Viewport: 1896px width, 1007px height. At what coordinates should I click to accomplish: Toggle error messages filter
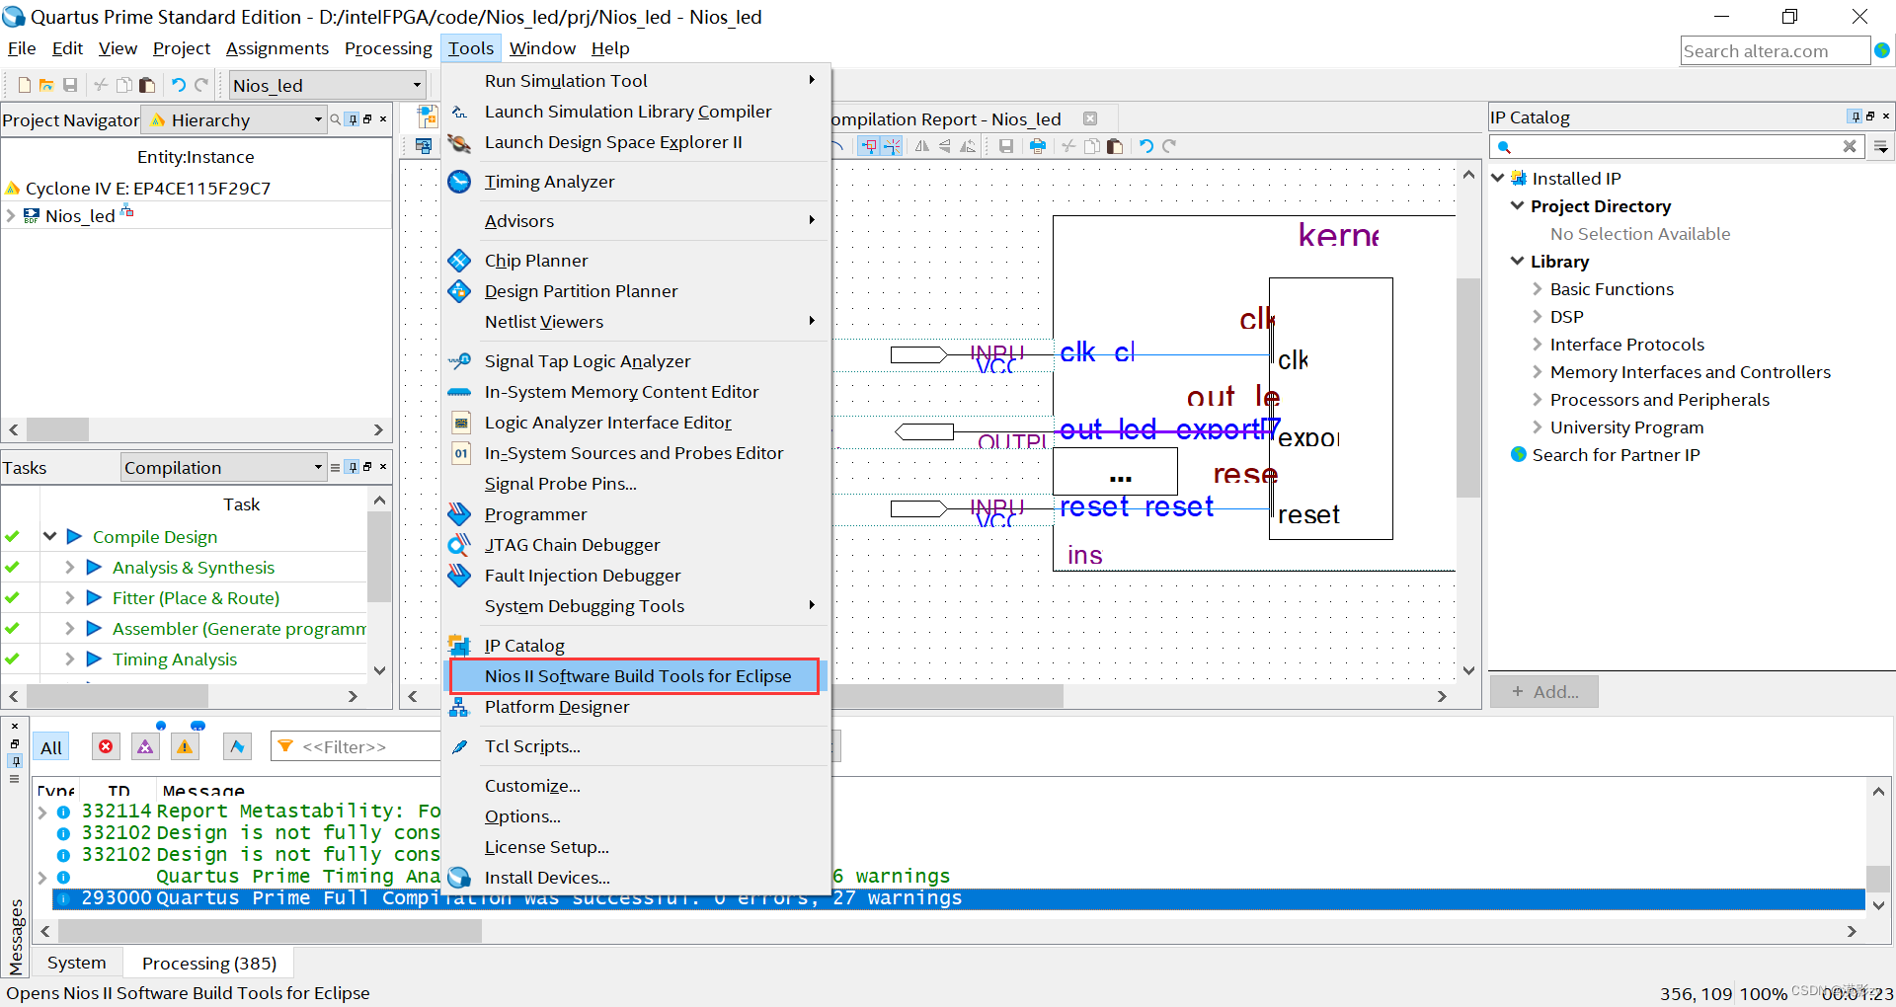point(106,746)
